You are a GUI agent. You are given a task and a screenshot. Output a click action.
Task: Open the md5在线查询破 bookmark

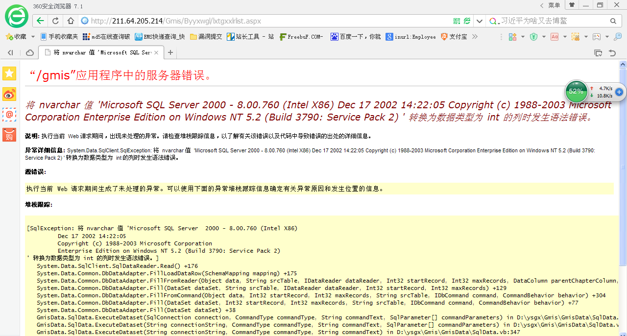click(106, 37)
